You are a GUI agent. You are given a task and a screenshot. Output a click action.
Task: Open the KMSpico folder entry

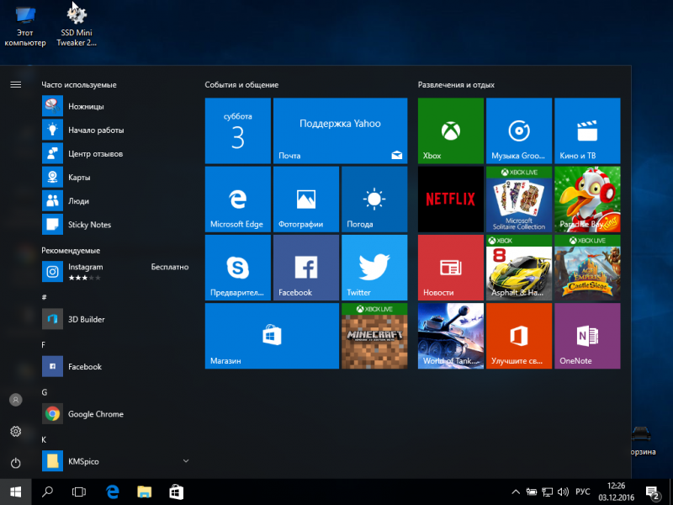tap(116, 461)
